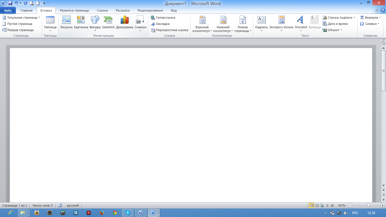This screenshot has width=386, height=217.
Task: Open the Undo history dropdown arrow
Action: [x=20, y=3]
